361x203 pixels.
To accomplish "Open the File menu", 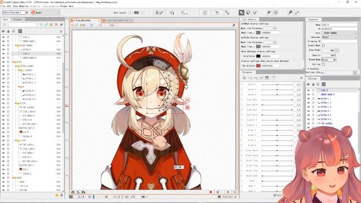I will 2,6.
